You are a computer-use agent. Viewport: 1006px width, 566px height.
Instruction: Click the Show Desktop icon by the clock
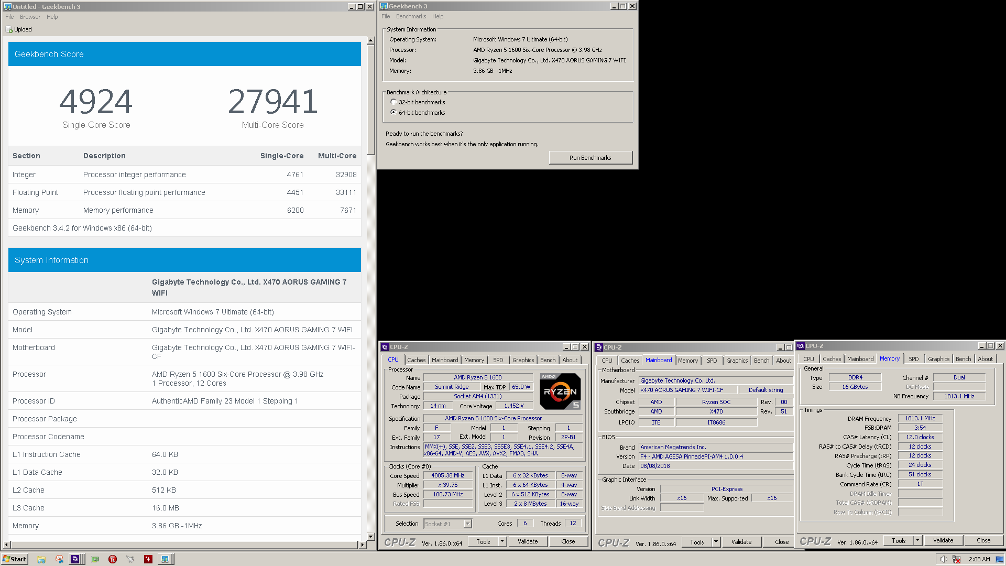point(1000,559)
